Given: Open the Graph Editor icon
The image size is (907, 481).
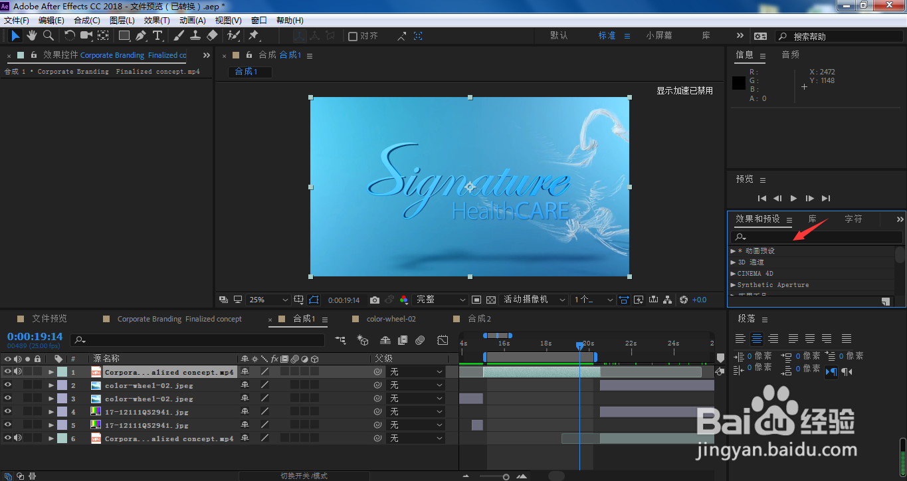Looking at the screenshot, I should pos(443,340).
